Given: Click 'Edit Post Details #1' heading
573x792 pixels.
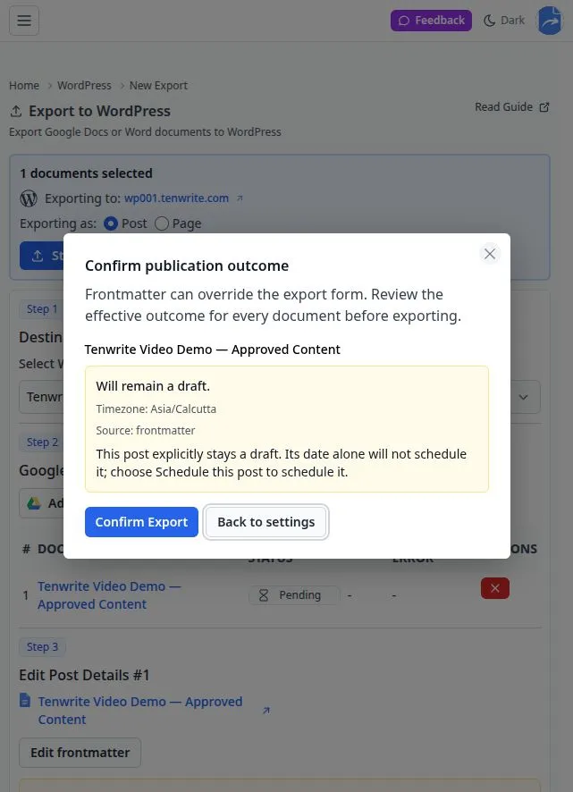Looking at the screenshot, I should pos(84,675).
